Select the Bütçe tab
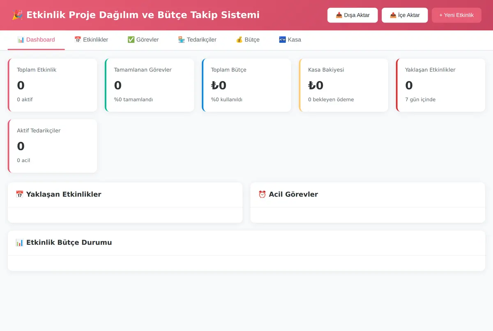493x331 pixels. (x=248, y=40)
